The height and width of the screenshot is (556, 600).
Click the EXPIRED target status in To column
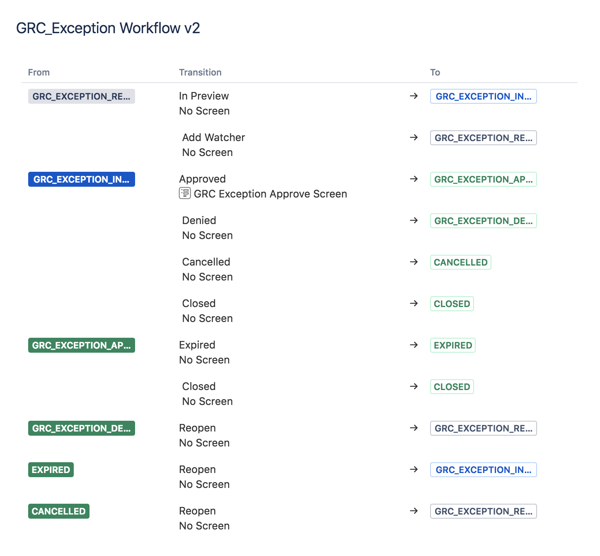pyautogui.click(x=453, y=345)
